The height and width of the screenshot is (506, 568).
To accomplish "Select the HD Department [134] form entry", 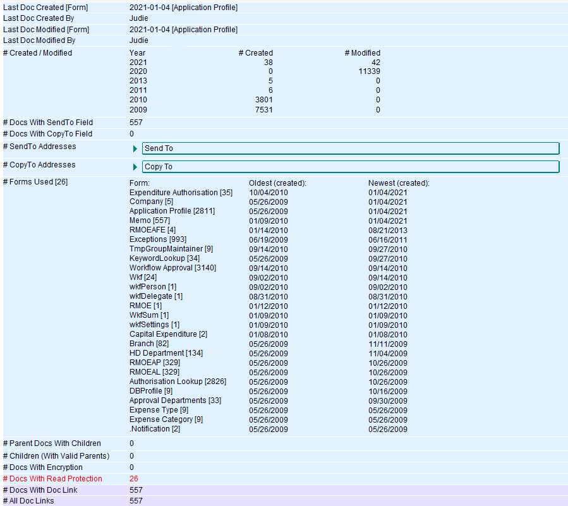I will point(166,353).
